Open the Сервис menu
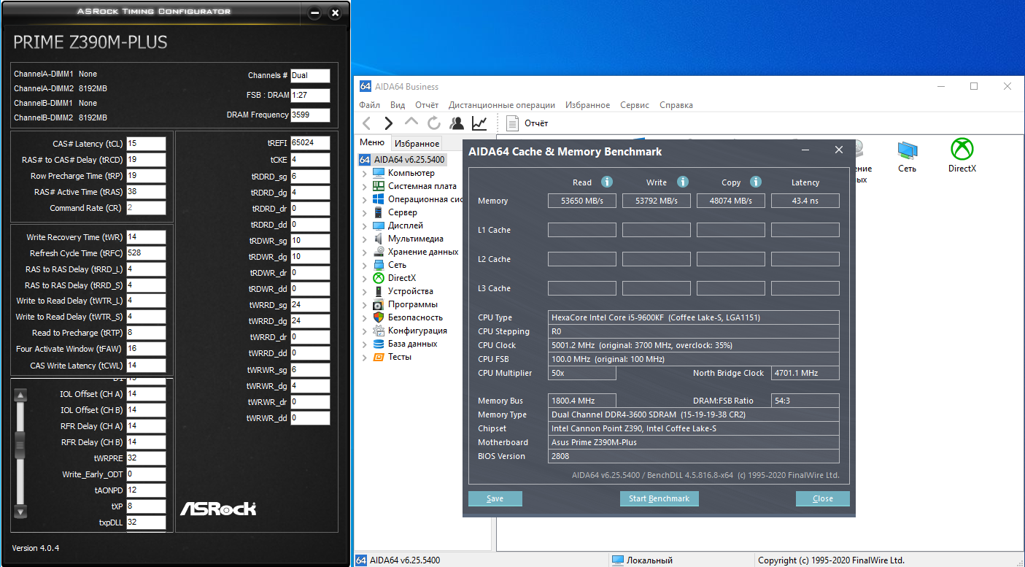 pos(635,105)
